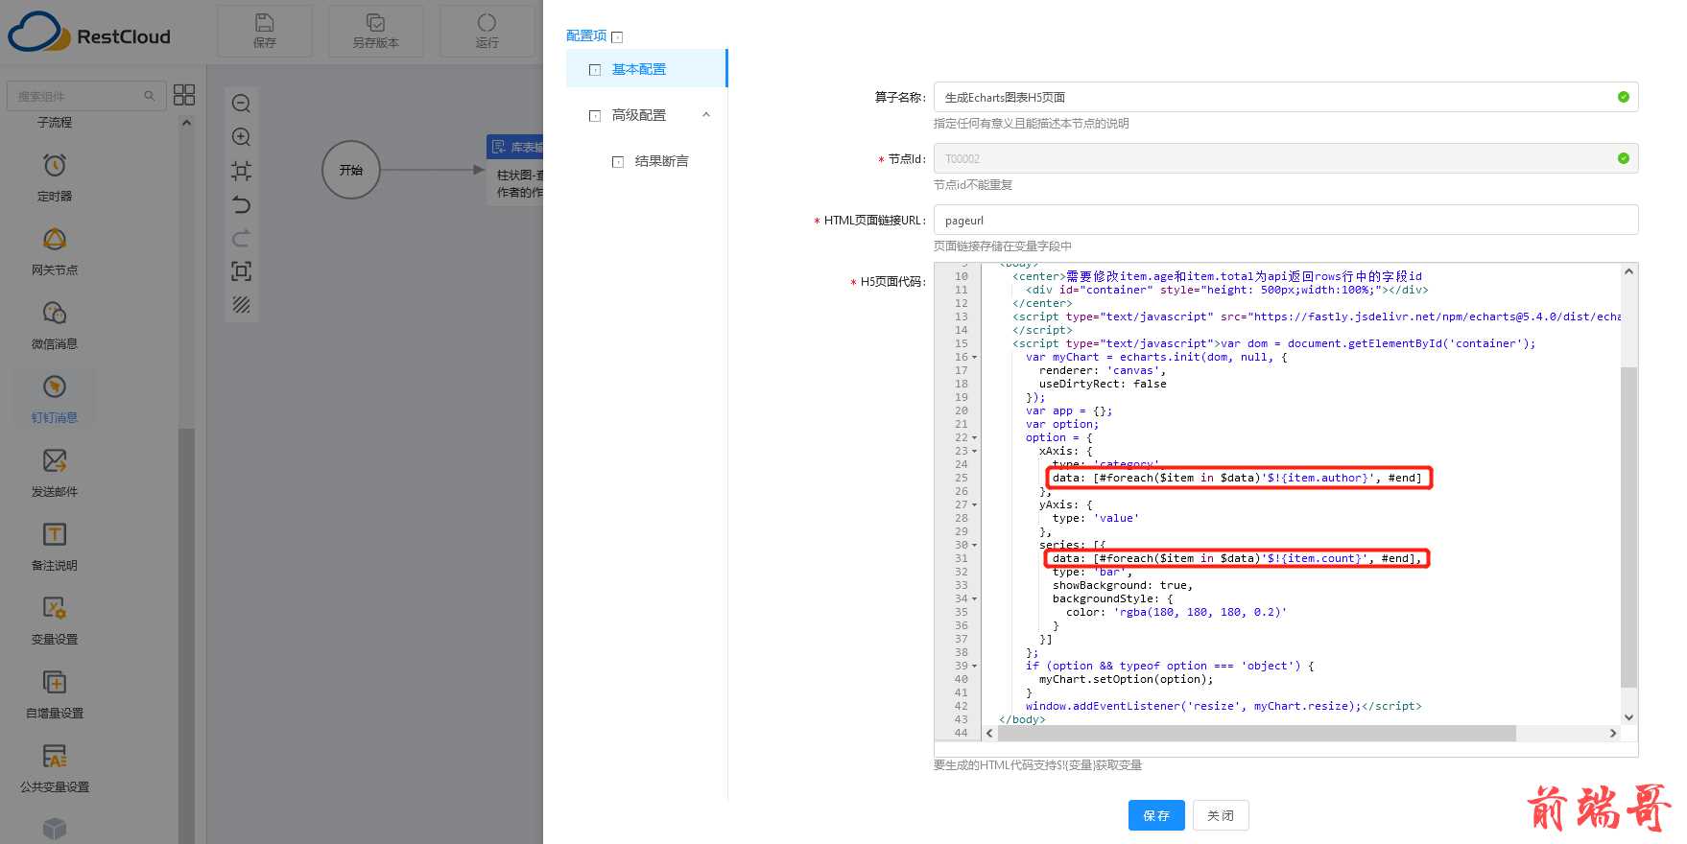Click the code editor scroll-right arrow
The image size is (1687, 844).
pyautogui.click(x=1613, y=734)
